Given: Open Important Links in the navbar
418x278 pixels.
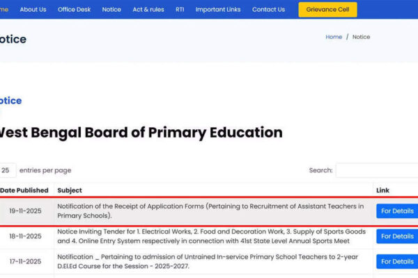Looking at the screenshot, I should tap(218, 10).
